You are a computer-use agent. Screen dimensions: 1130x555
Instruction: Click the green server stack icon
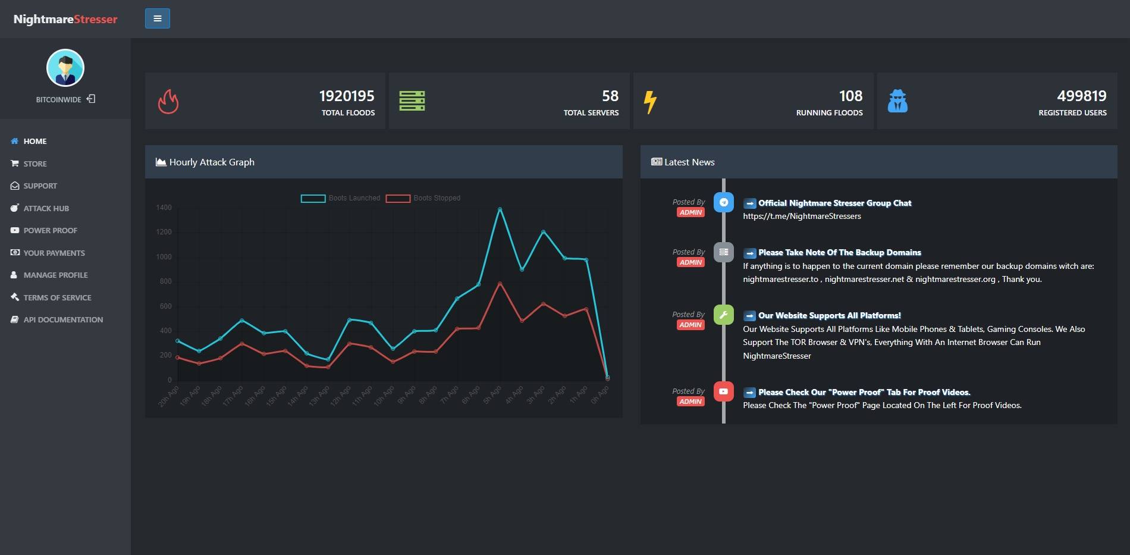pos(412,101)
